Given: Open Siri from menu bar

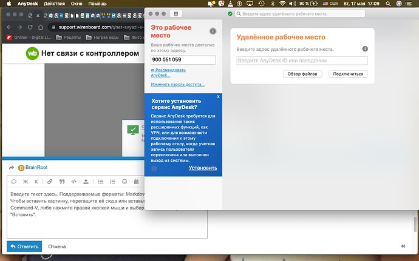Looking at the screenshot, I should tap(399, 4).
